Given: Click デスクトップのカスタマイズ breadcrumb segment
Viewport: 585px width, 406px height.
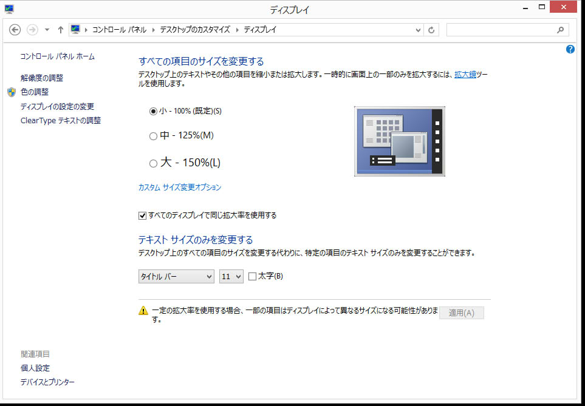Looking at the screenshot, I should pyautogui.click(x=195, y=30).
